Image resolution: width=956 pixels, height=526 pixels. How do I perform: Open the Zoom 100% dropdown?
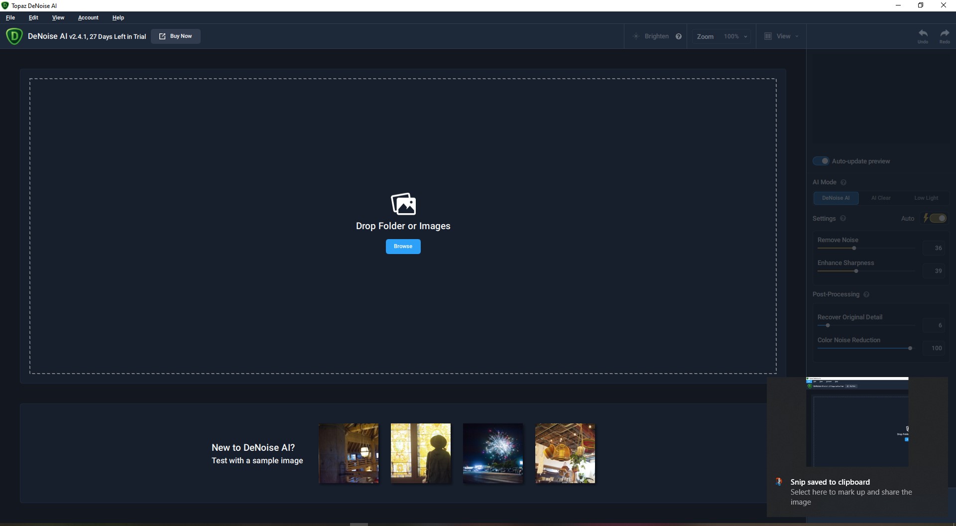tap(736, 36)
